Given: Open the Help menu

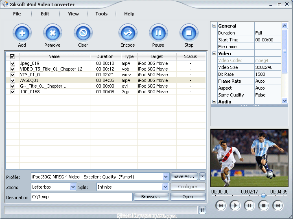Looking at the screenshot, I should point(129,14).
